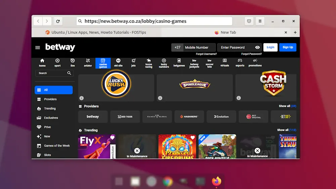Show all 113 trending games

click(x=287, y=130)
